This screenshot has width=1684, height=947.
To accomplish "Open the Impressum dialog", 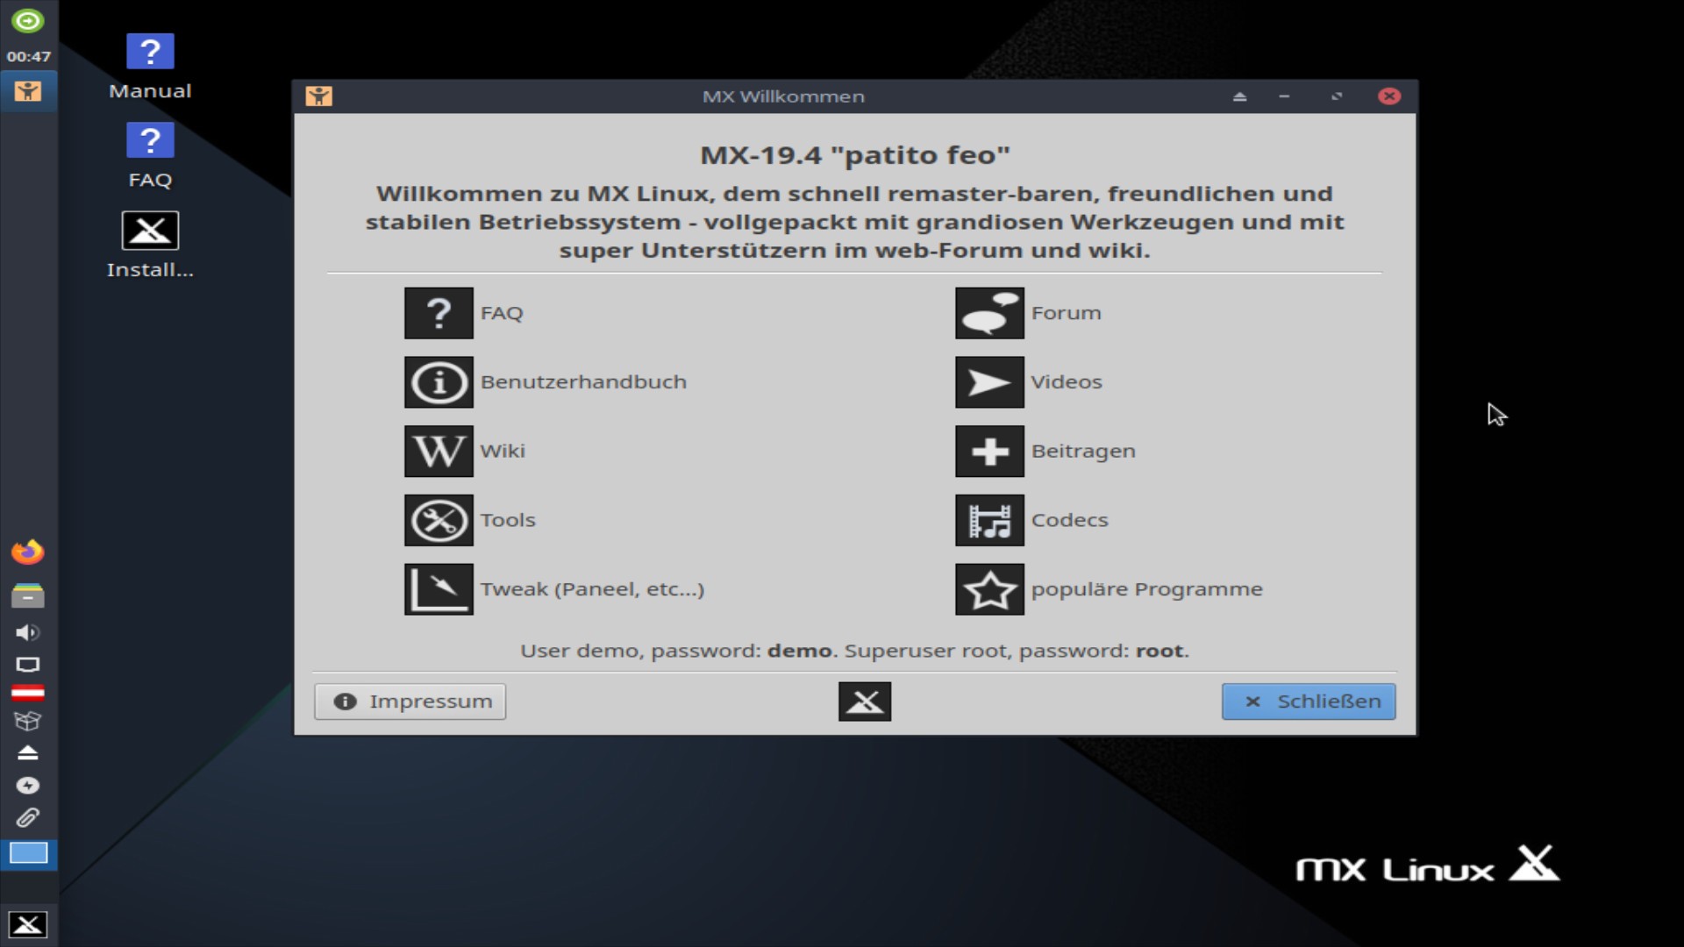I will [x=409, y=701].
